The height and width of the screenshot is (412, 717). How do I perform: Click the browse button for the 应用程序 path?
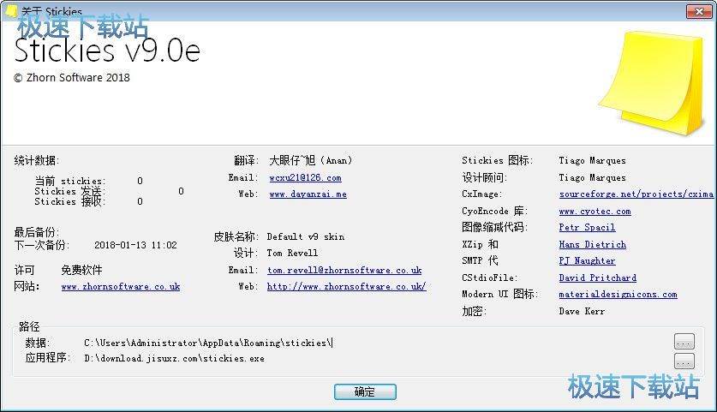[684, 360]
